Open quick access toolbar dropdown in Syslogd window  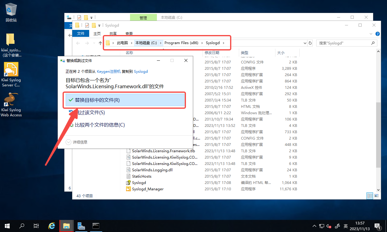coord(99,26)
